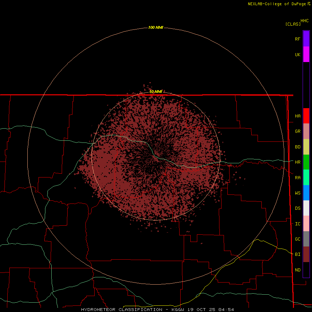312x312 pixels.
Task: Click the [CLAS] units label
Action: click(x=293, y=24)
